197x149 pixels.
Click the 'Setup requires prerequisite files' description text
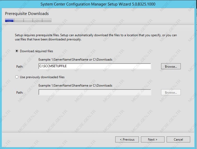96,37
